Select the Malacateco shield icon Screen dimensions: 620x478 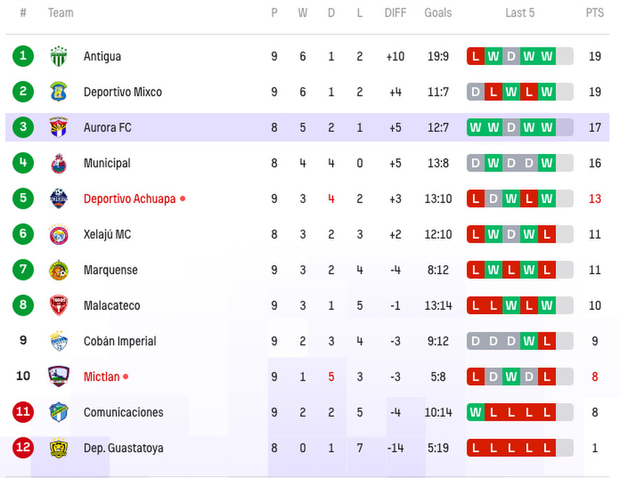[59, 306]
